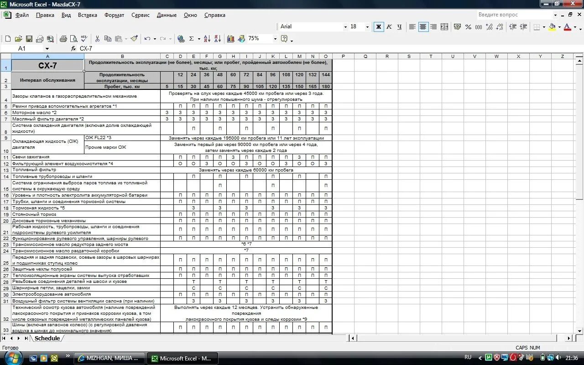This screenshot has height=365, width=584.
Task: Save the workbook with the floppy icon
Action: (29, 39)
